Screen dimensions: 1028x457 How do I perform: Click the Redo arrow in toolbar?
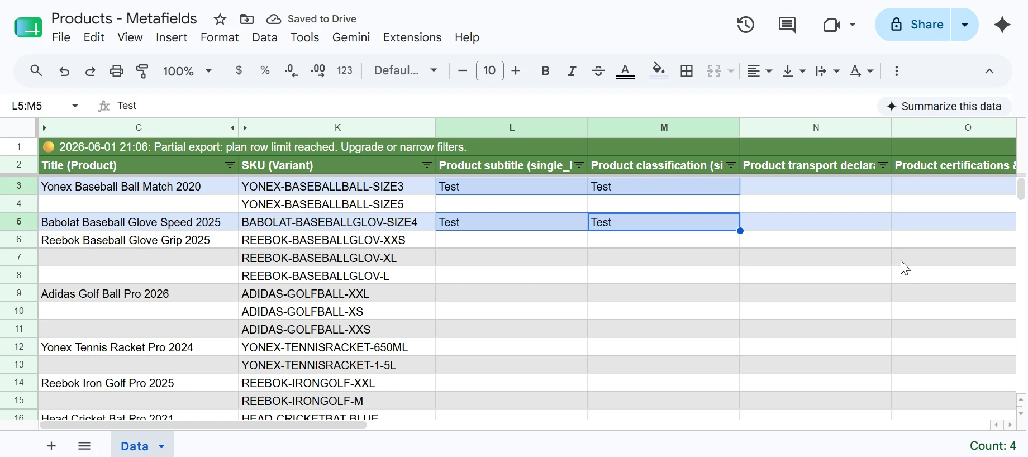click(90, 71)
